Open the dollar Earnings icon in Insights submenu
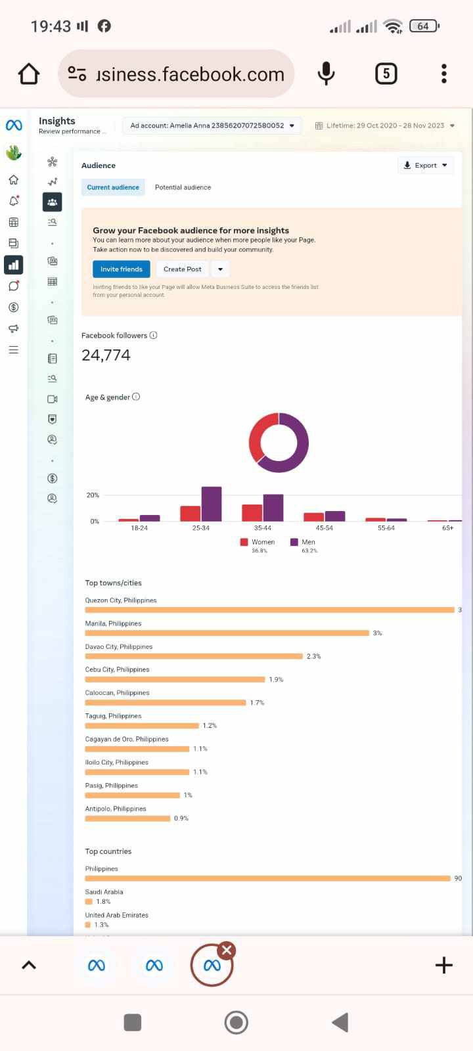473x1051 pixels. [x=53, y=478]
